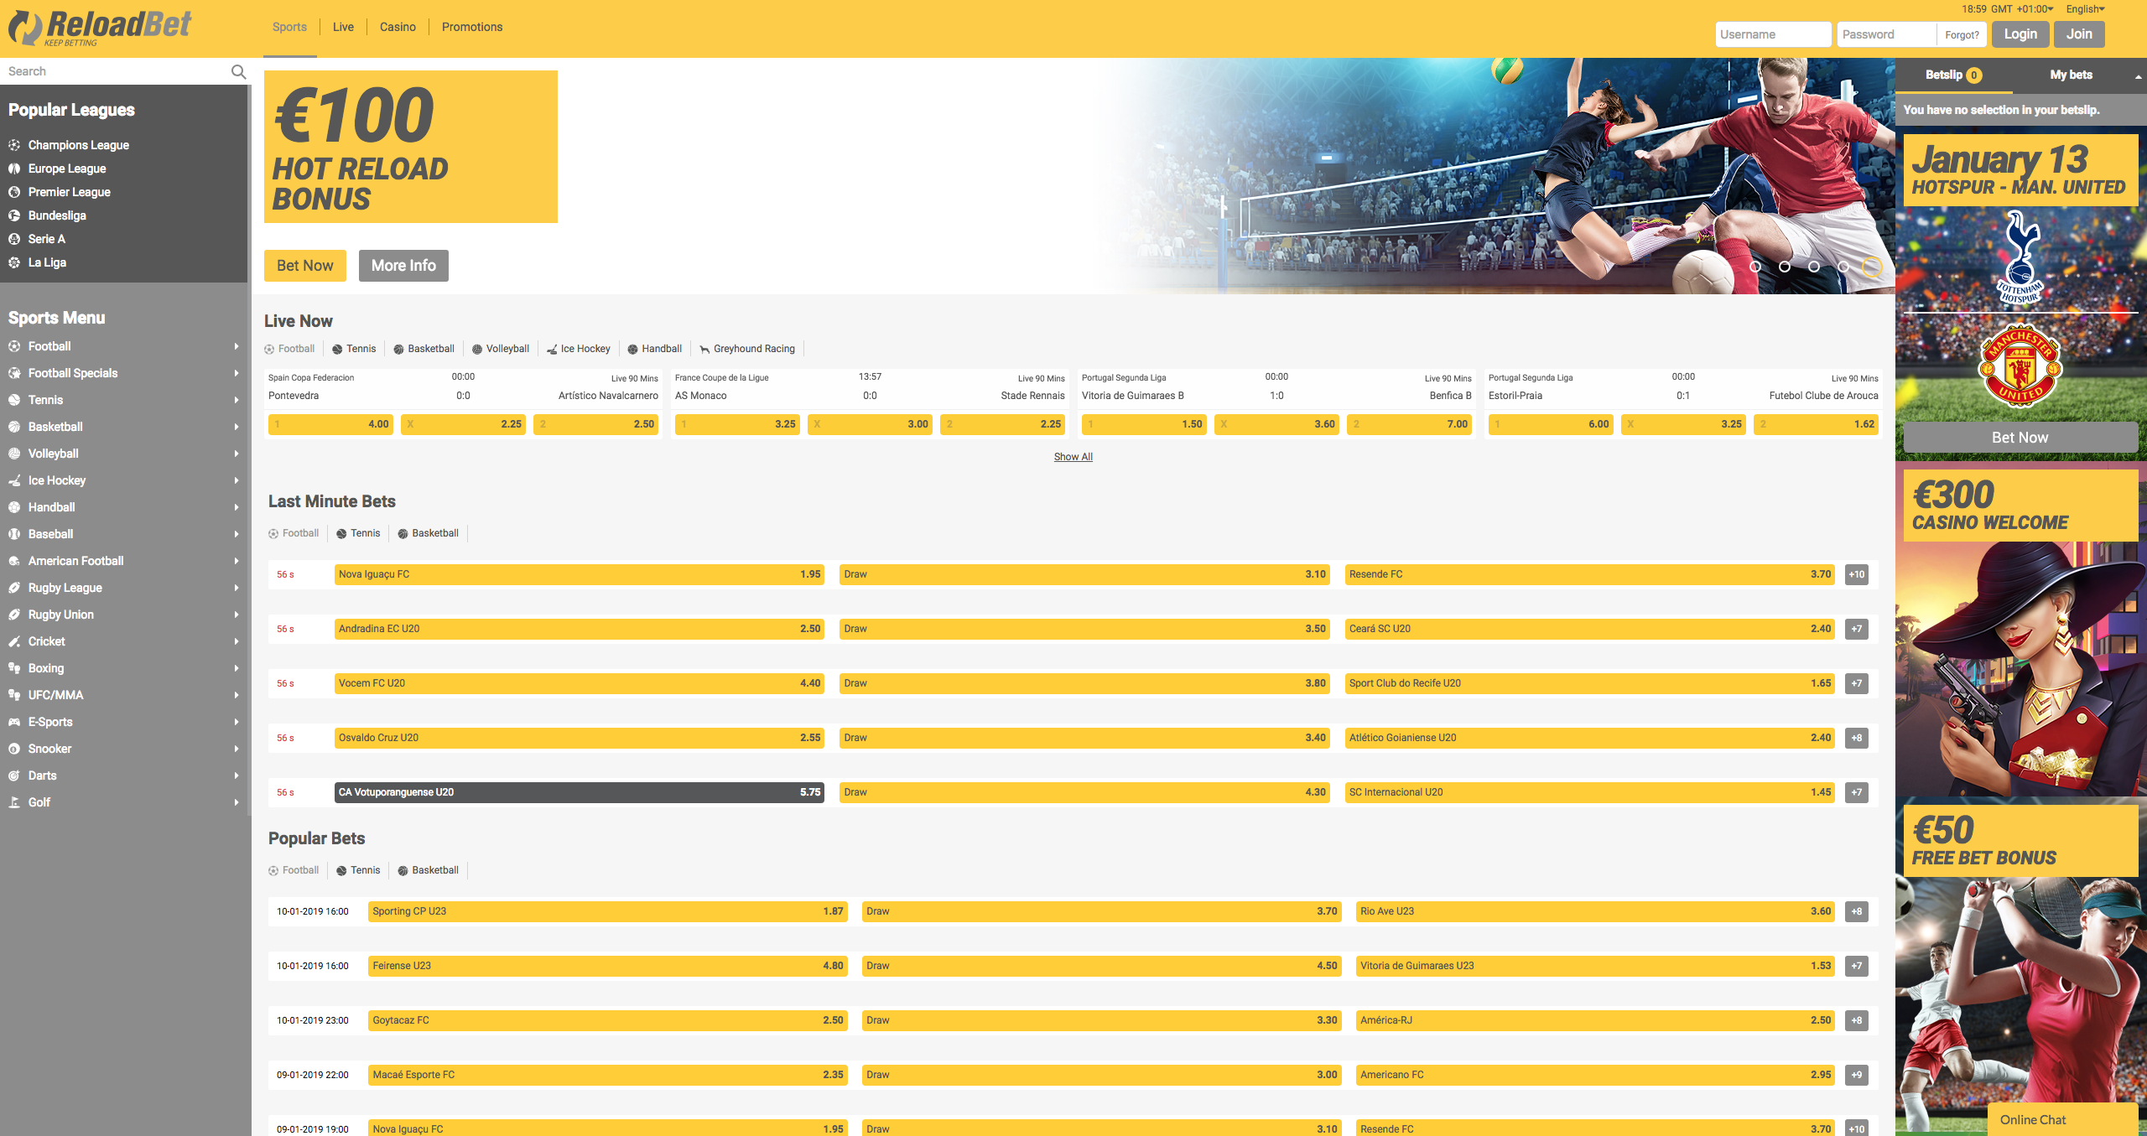Toggle Nova Iguaçu FC 1.95 in Last Minute Bets
Viewport: 2147px width, 1136px height.
tap(580, 574)
